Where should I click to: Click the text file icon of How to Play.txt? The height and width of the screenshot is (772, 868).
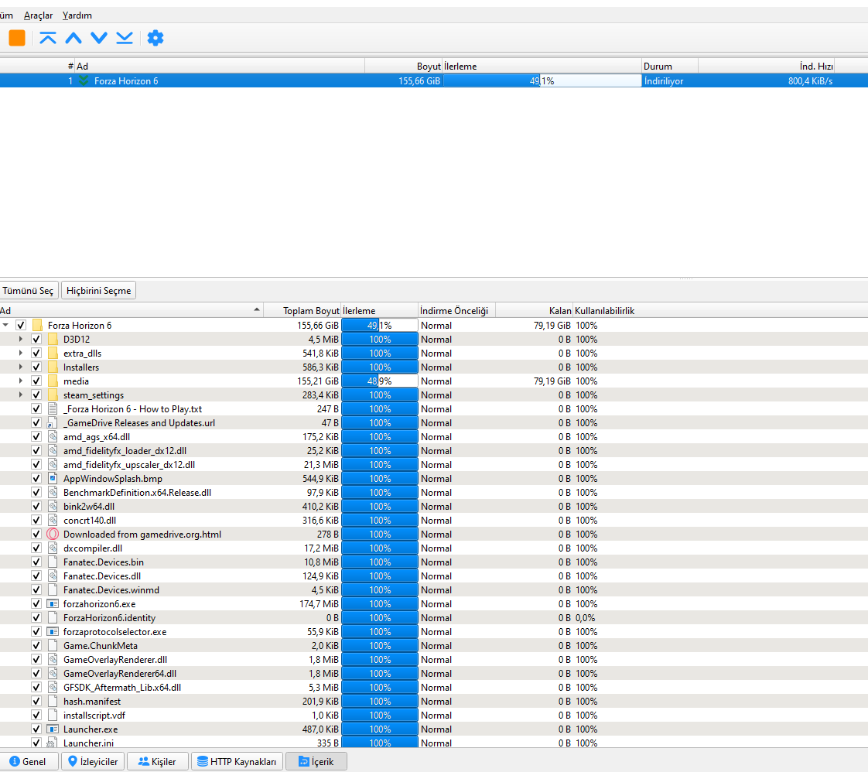(x=53, y=409)
